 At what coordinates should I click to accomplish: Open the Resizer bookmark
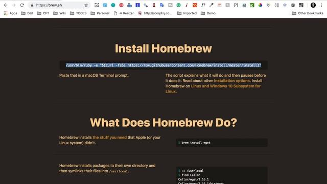click(124, 13)
